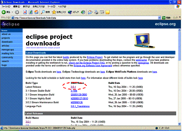Follow the 'Eclipse Project' link
This screenshot has width=182, height=131.
(x=95, y=57)
